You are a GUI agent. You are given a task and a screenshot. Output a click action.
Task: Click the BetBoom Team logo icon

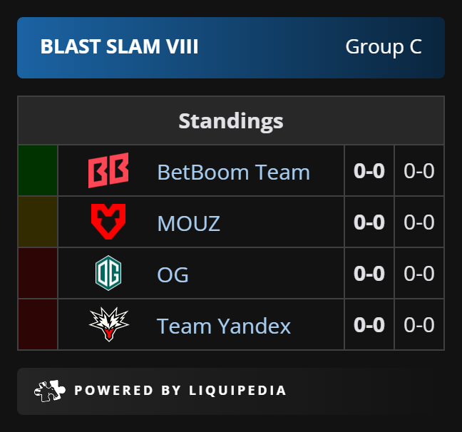[108, 170]
